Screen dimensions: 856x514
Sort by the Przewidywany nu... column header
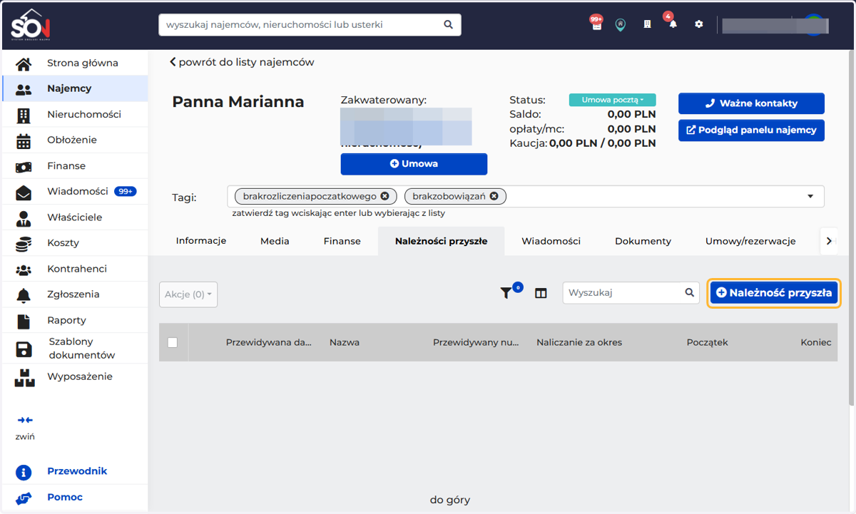tap(476, 342)
